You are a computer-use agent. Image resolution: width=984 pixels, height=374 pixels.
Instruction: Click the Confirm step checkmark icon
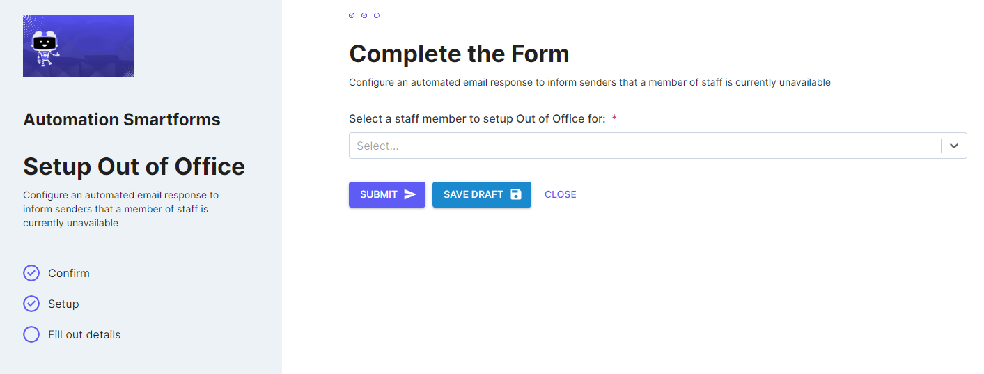tap(31, 273)
